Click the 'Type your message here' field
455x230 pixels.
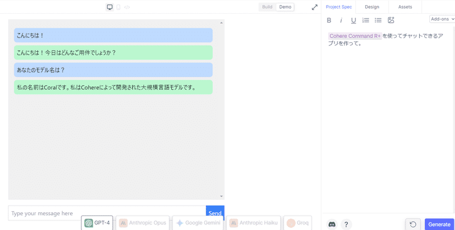[107, 213]
